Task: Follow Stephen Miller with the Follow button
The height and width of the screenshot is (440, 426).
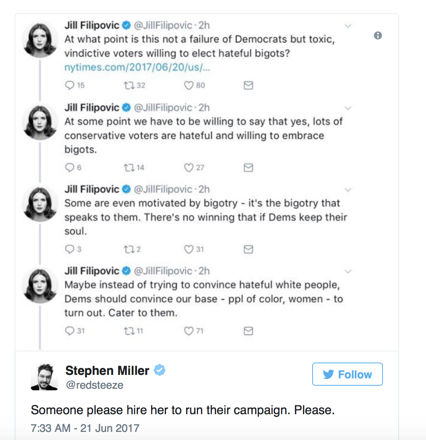Action: point(347,374)
